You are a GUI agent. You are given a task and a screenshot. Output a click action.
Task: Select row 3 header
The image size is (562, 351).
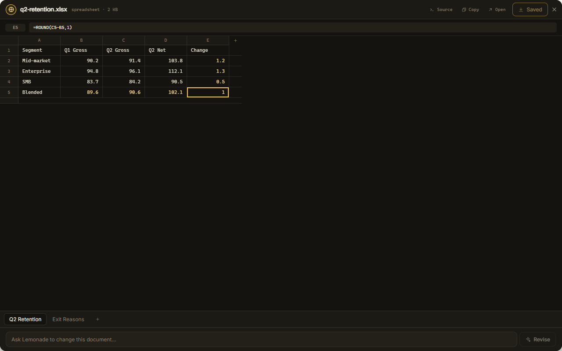9,71
